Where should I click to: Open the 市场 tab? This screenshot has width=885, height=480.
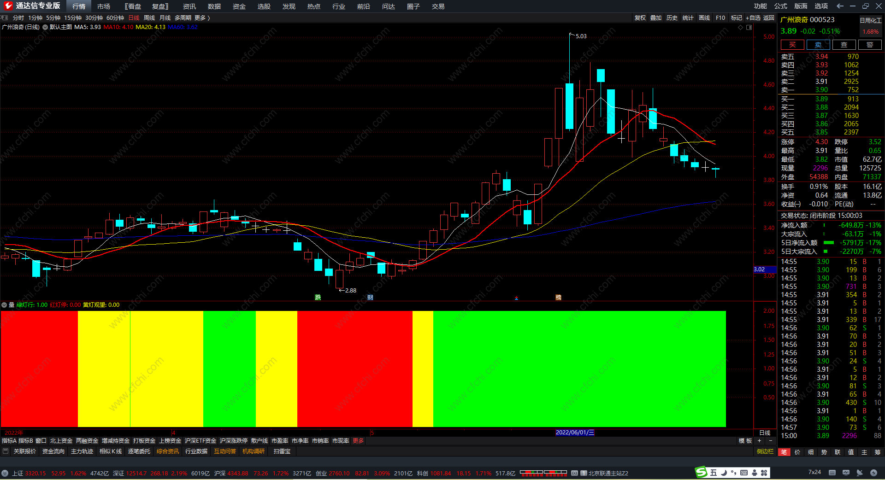[x=104, y=6]
